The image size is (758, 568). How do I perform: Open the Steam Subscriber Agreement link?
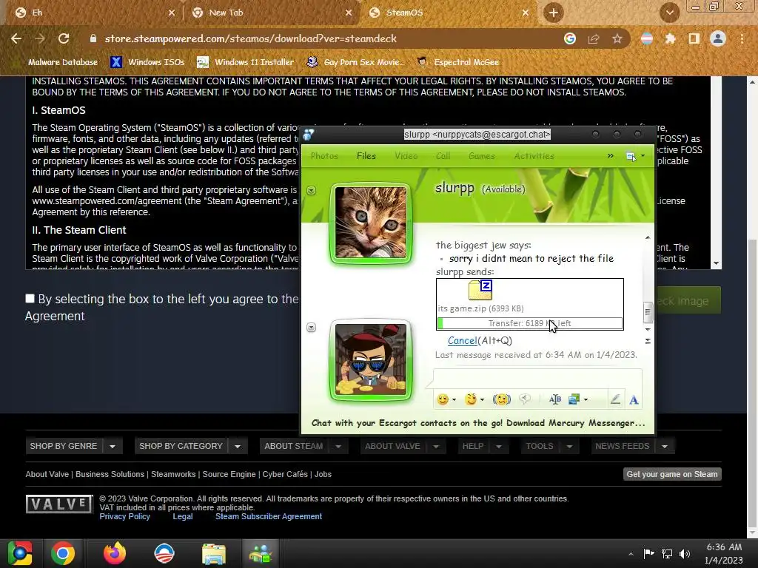tap(268, 516)
